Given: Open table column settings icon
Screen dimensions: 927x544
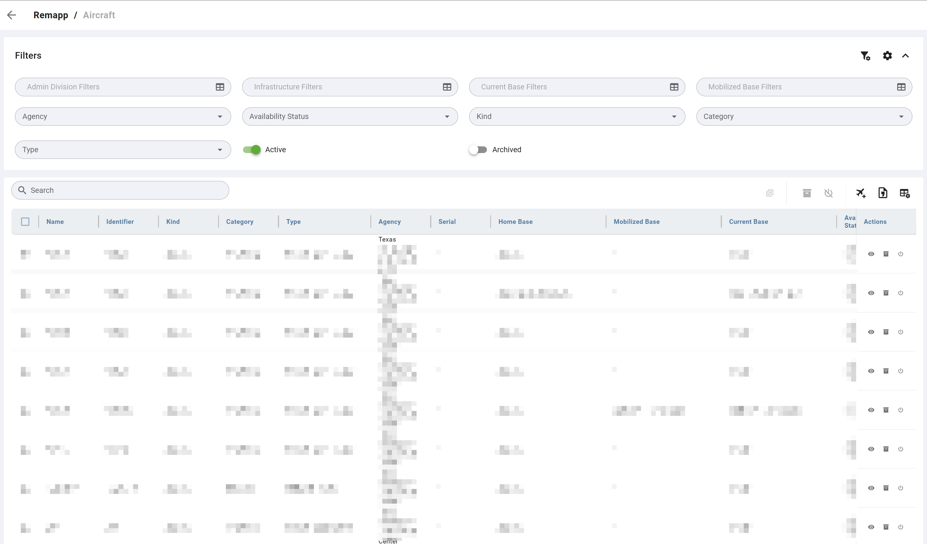Looking at the screenshot, I should 905,193.
